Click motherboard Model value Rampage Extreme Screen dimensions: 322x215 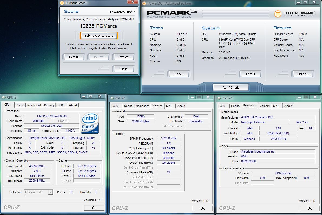pyautogui.click(x=264, y=122)
